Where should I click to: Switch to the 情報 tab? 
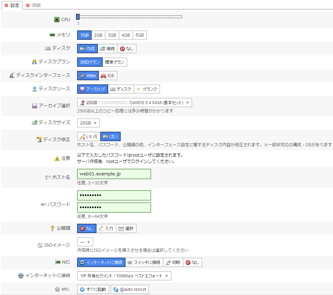(x=34, y=5)
